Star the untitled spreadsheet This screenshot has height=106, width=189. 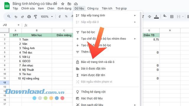63,4
